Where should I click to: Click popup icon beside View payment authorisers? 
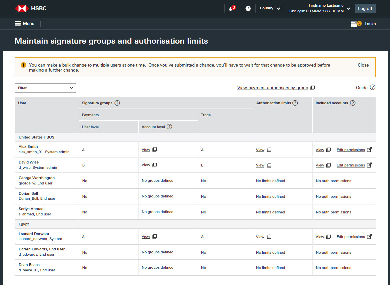click(313, 88)
